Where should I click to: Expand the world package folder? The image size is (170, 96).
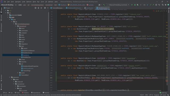[x=18, y=73]
